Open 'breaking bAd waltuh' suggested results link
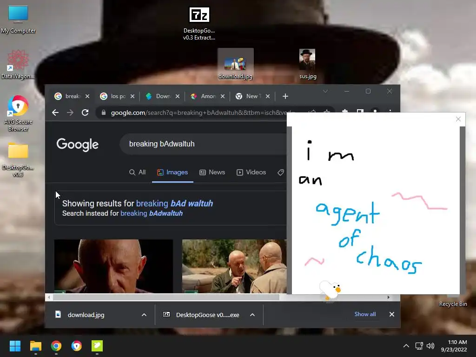The height and width of the screenshot is (357, 476). 175,204
